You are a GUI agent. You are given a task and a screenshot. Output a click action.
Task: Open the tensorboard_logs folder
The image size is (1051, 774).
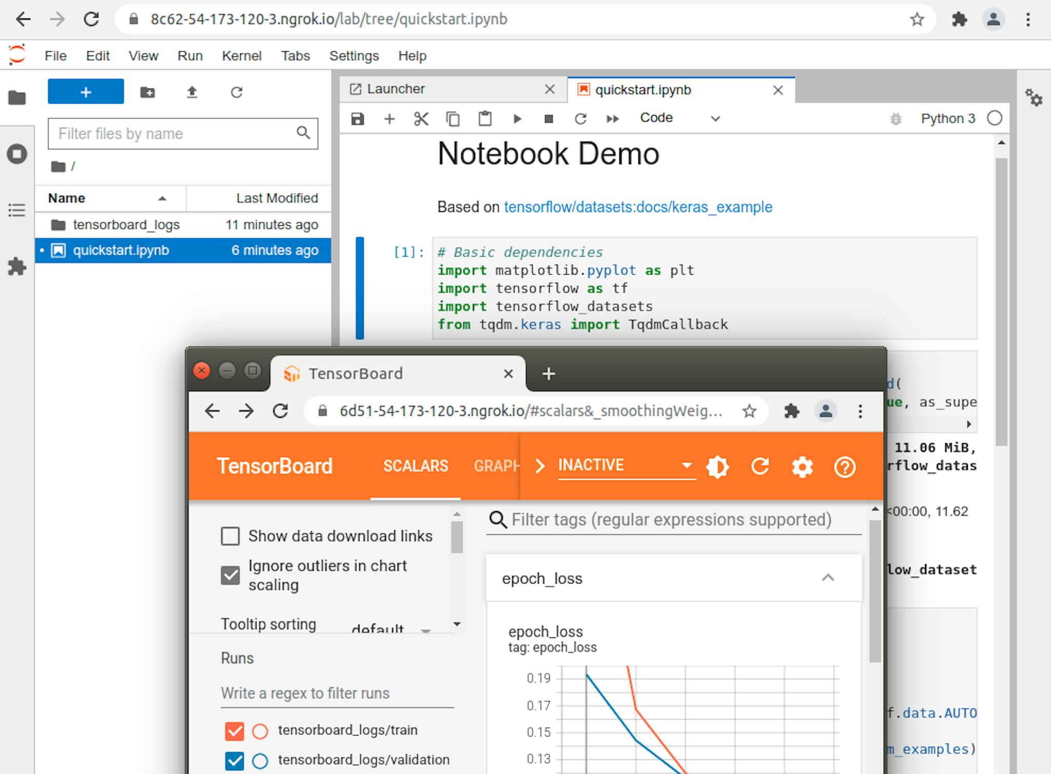(183, 225)
